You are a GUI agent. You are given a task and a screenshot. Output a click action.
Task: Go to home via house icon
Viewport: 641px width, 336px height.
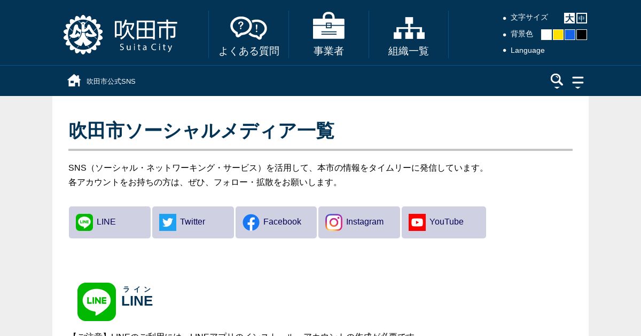point(74,81)
